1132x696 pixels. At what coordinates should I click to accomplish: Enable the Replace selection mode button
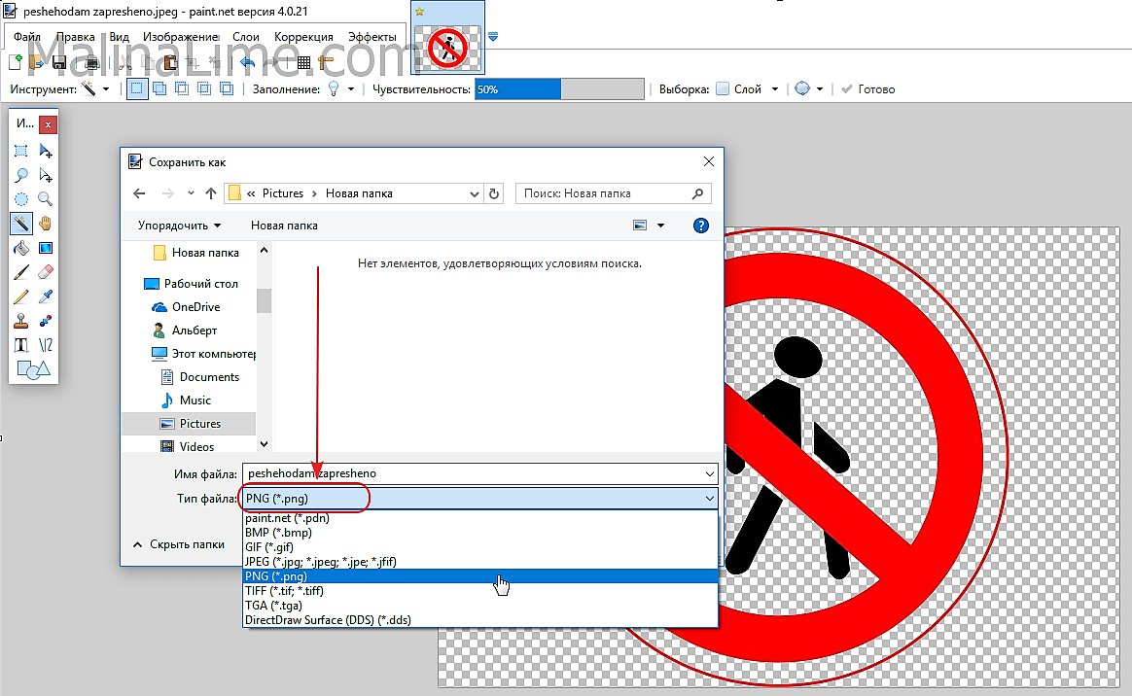pos(137,88)
